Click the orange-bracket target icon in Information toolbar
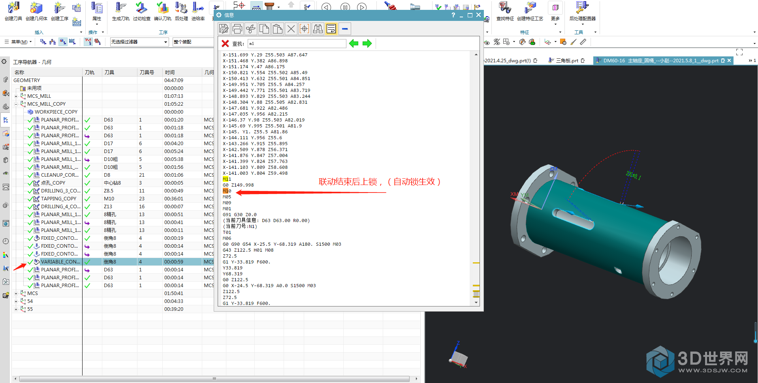The image size is (758, 383). coord(305,29)
